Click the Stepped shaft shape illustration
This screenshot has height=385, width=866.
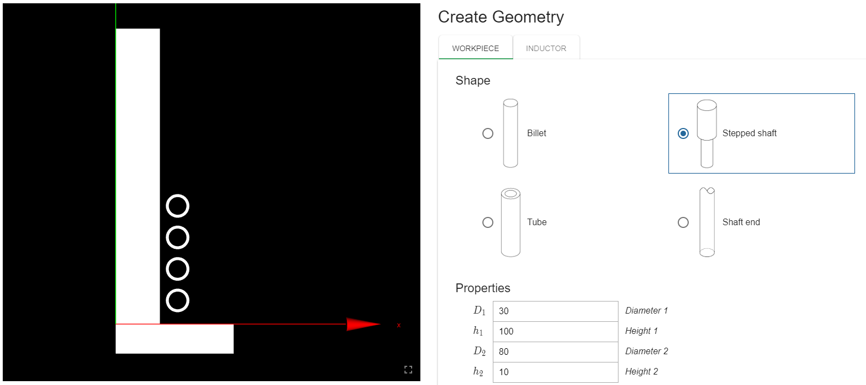(x=707, y=133)
